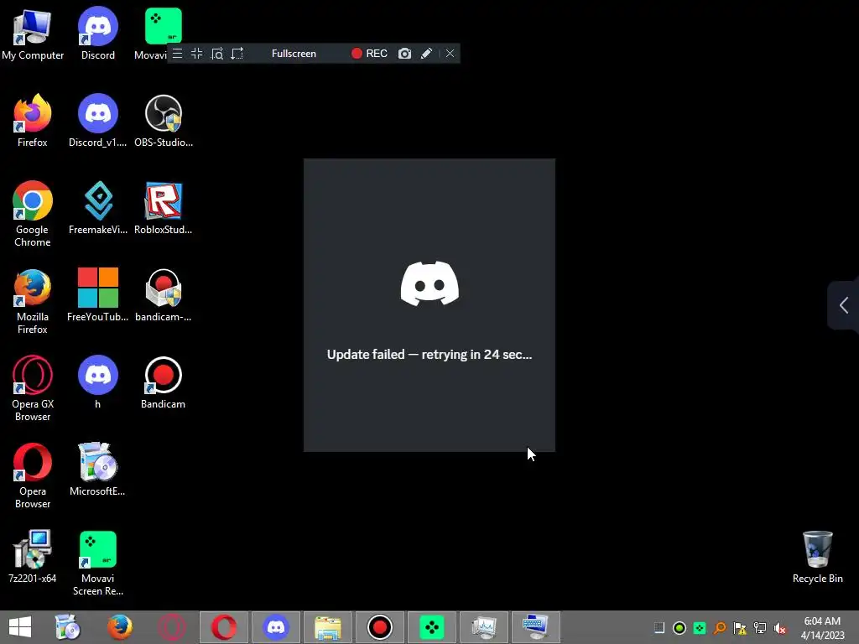Screen dimensions: 859x644
Task: Click the fullscreen capture area icon
Action: tap(196, 54)
